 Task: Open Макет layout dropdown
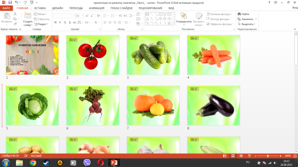[41, 14]
